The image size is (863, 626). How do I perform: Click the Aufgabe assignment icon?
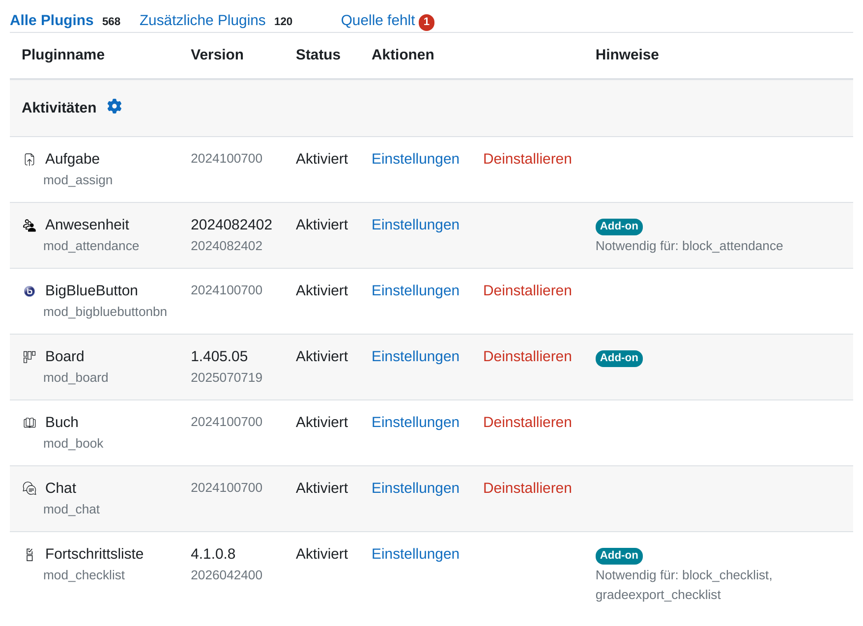click(29, 159)
